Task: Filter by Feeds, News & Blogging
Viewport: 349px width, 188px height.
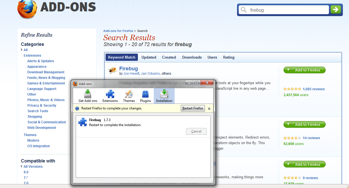Action: pyautogui.click(x=46, y=78)
